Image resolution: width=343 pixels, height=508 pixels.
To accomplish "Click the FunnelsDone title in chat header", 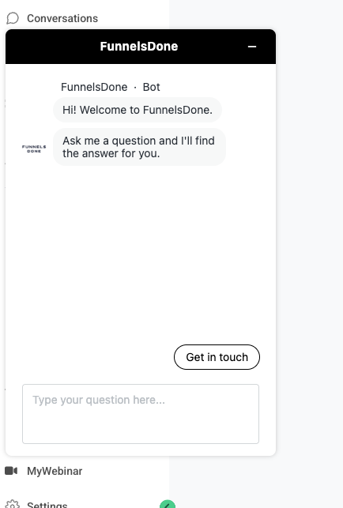I will [139, 47].
